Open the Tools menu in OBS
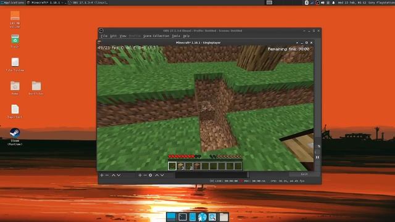Viewport: 395px width, 222px height. coord(176,36)
